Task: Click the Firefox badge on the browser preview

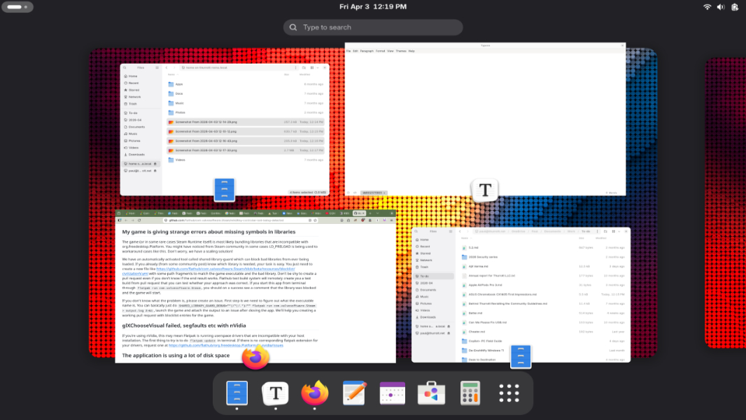Action: (255, 357)
